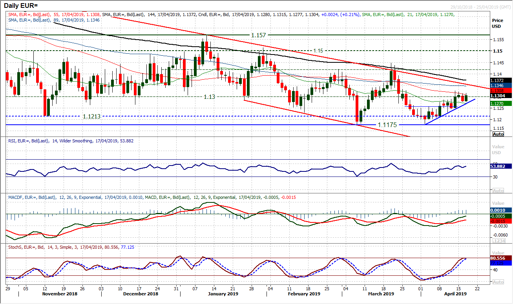Click the Auto scale button on RSI panel

coord(498,191)
